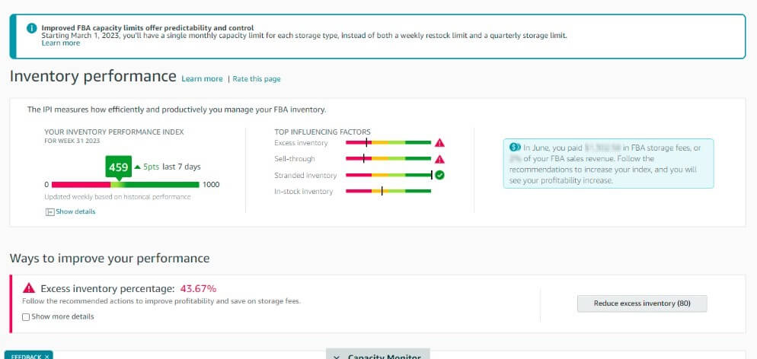Open Learn more link in capacity limits banner
757x359 pixels.
pos(60,43)
